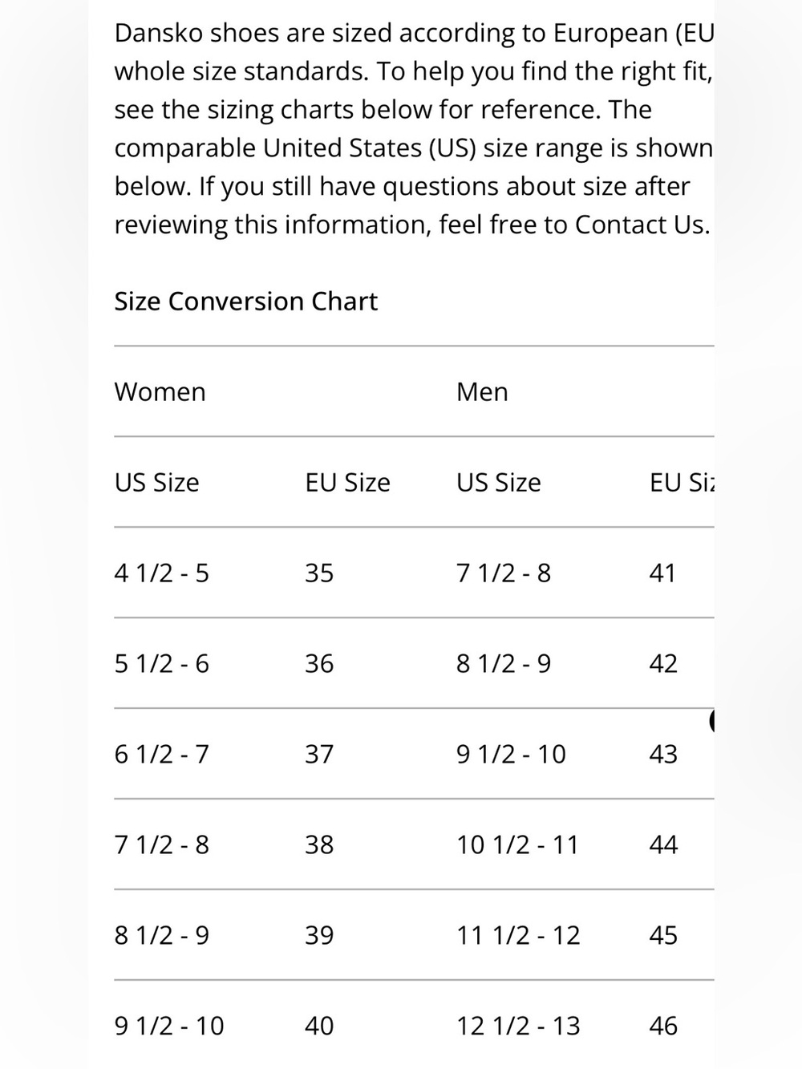This screenshot has width=802, height=1069.
Task: Select women's US size 6 1/2 - 7
Action: tap(162, 755)
